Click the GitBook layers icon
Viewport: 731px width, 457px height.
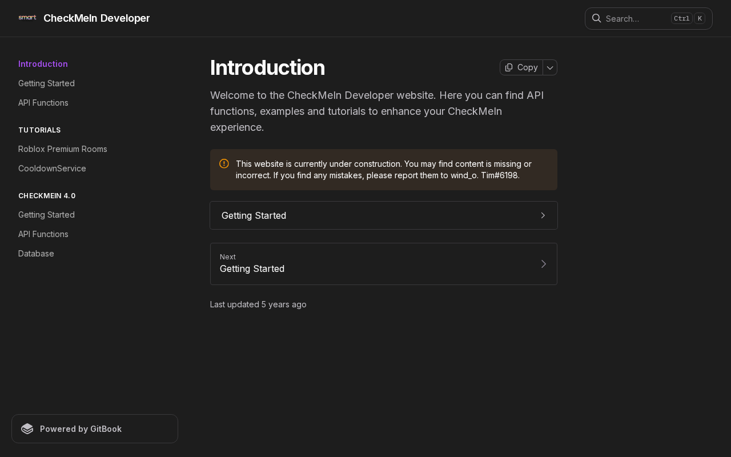coord(27,429)
